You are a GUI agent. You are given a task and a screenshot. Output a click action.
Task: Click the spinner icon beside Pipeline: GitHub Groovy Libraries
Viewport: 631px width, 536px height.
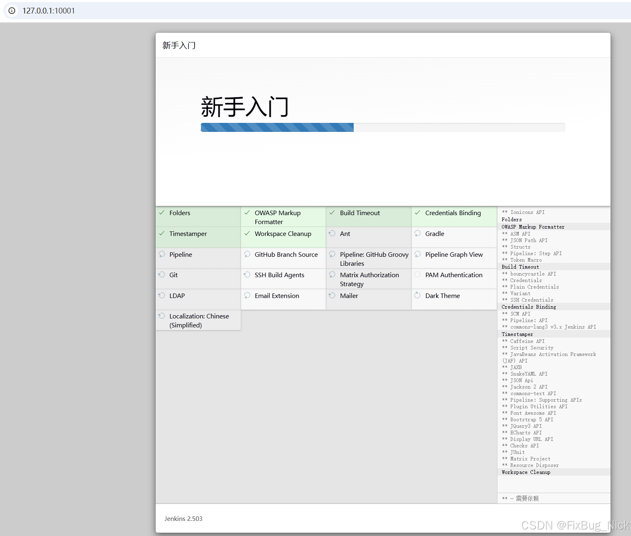332,254
